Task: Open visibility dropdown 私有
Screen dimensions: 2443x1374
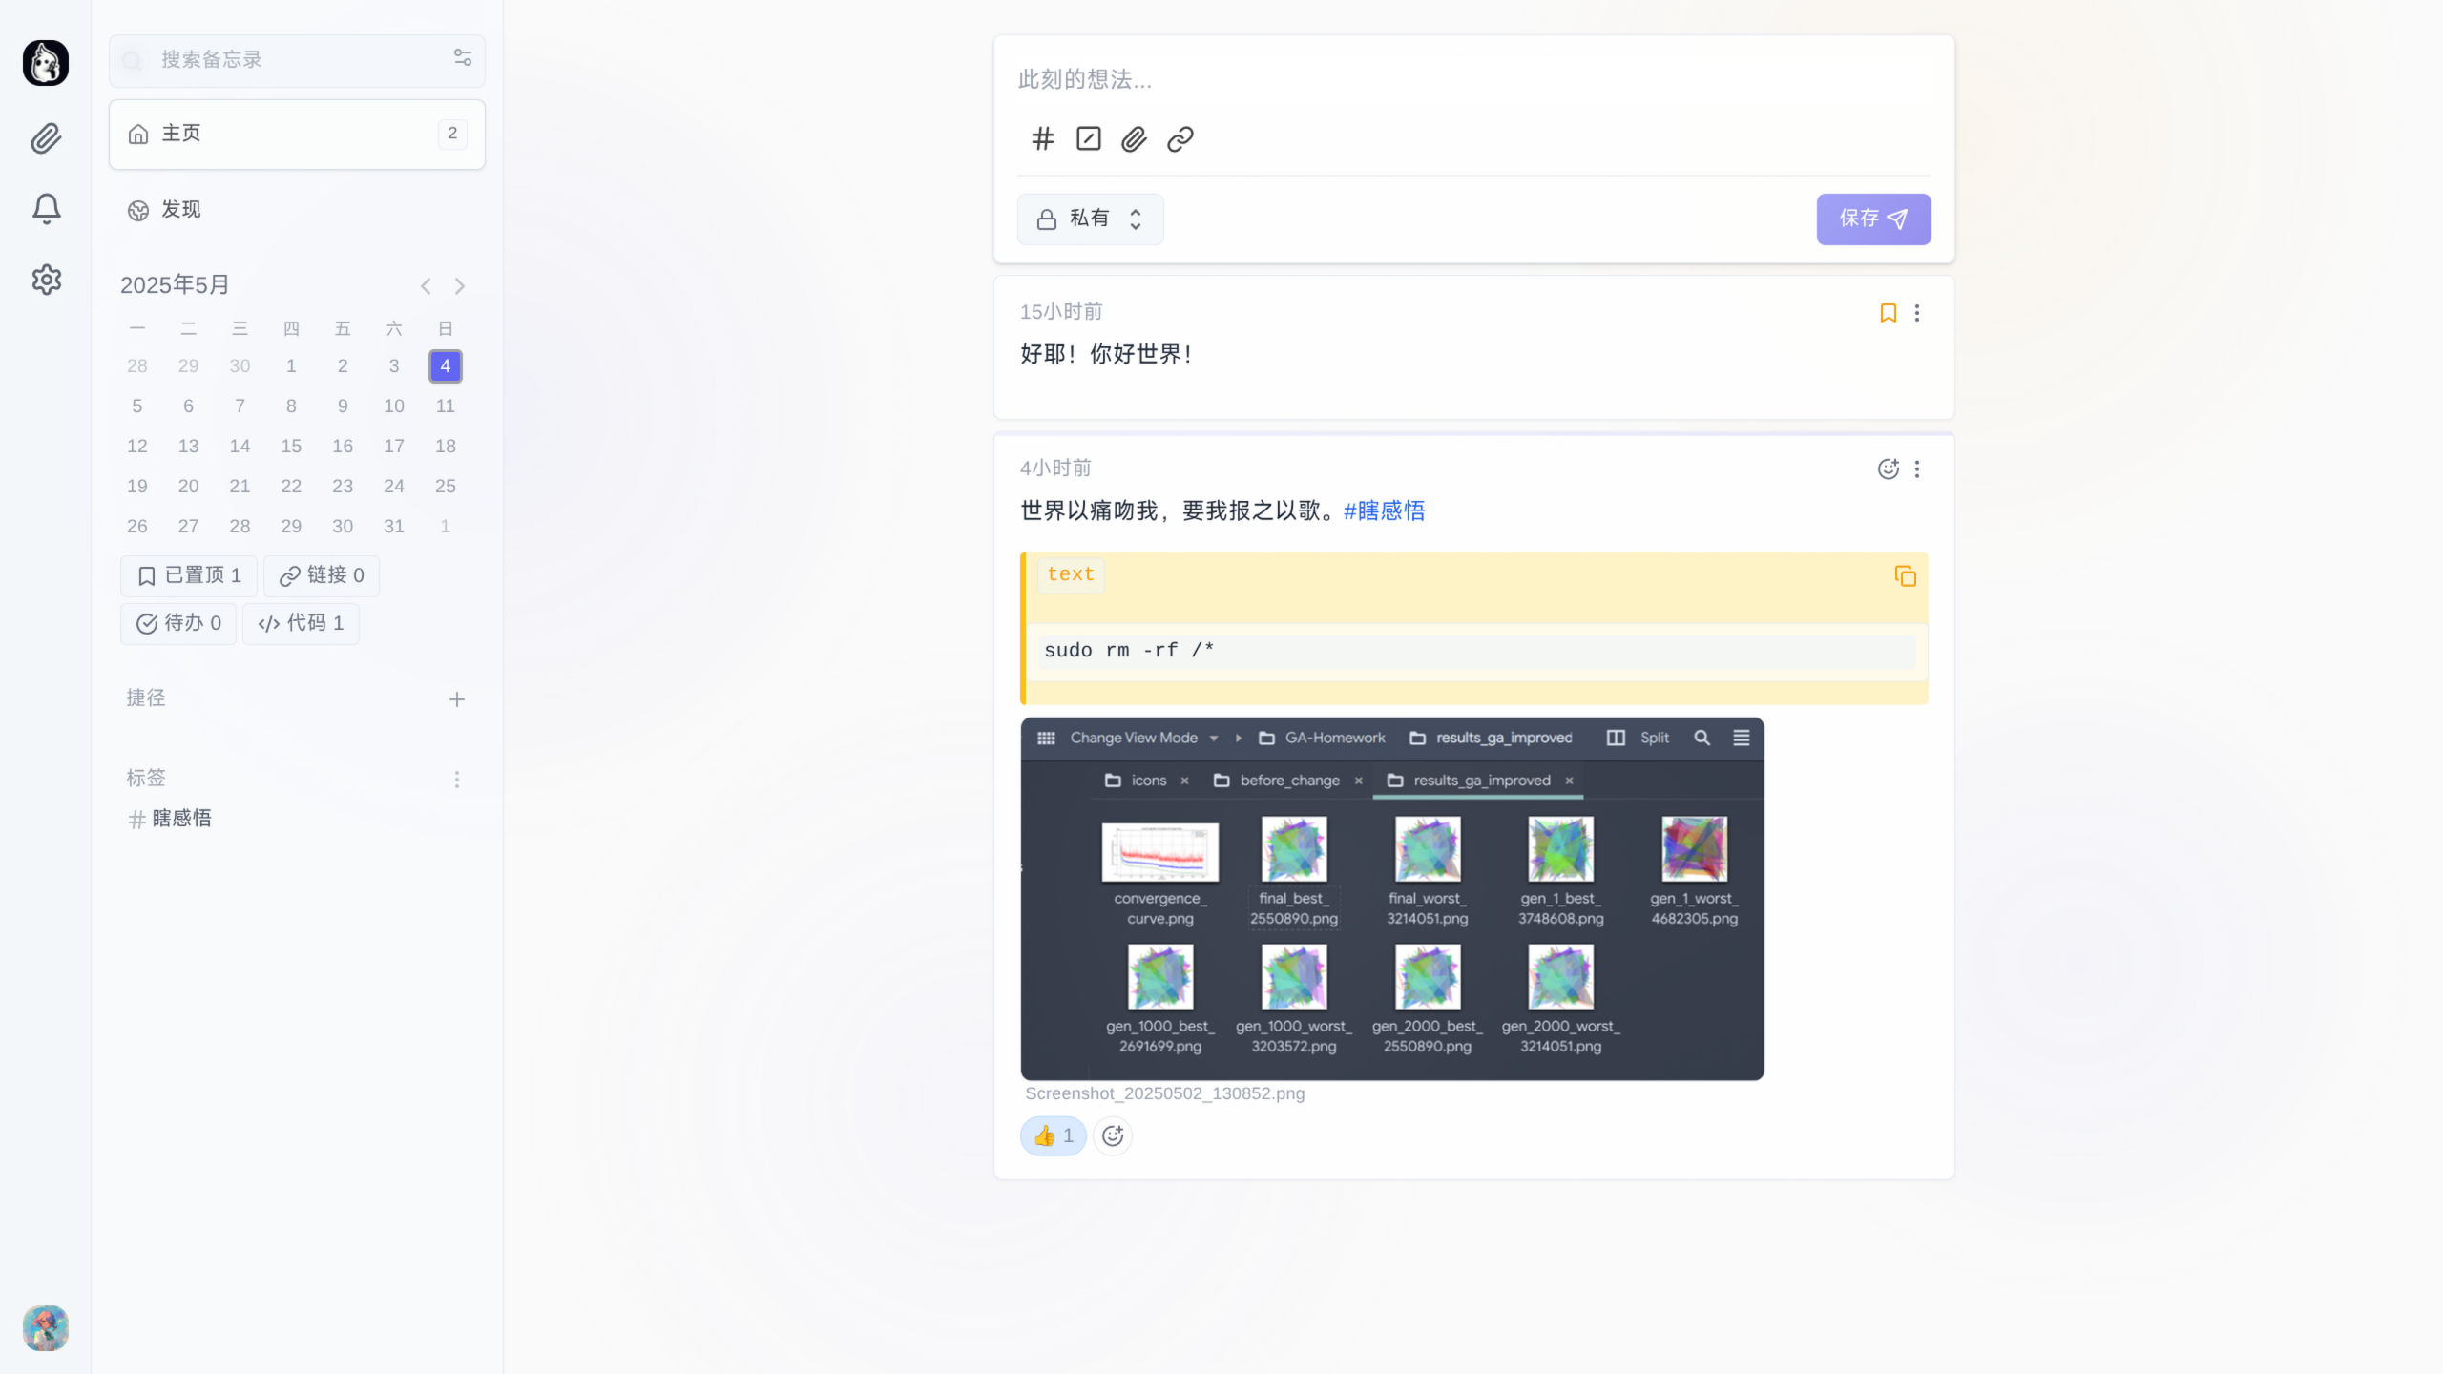Action: tap(1090, 219)
